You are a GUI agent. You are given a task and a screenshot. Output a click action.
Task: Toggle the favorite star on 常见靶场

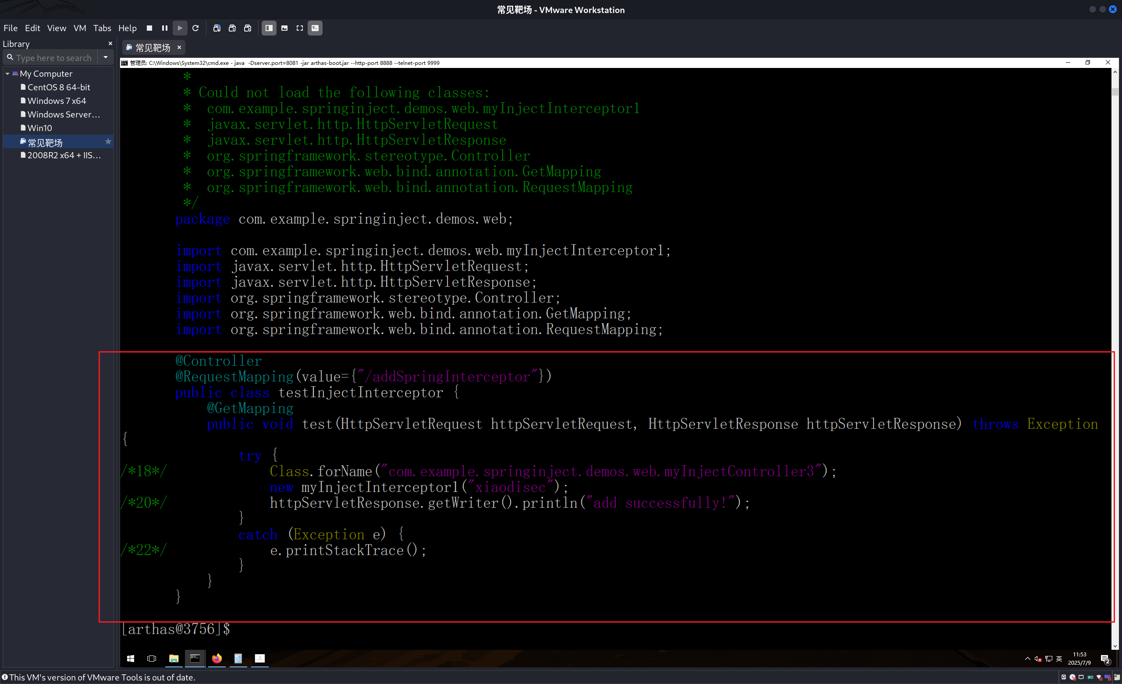pos(108,142)
